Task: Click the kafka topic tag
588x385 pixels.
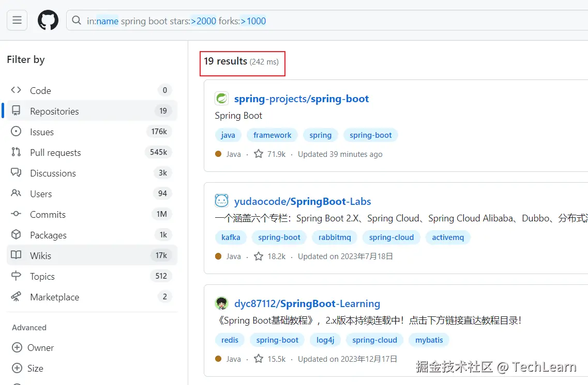Action: pos(231,237)
